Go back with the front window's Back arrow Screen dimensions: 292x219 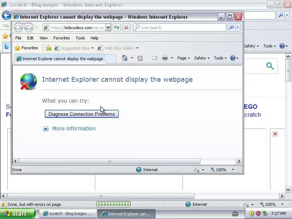pyautogui.click(x=19, y=28)
